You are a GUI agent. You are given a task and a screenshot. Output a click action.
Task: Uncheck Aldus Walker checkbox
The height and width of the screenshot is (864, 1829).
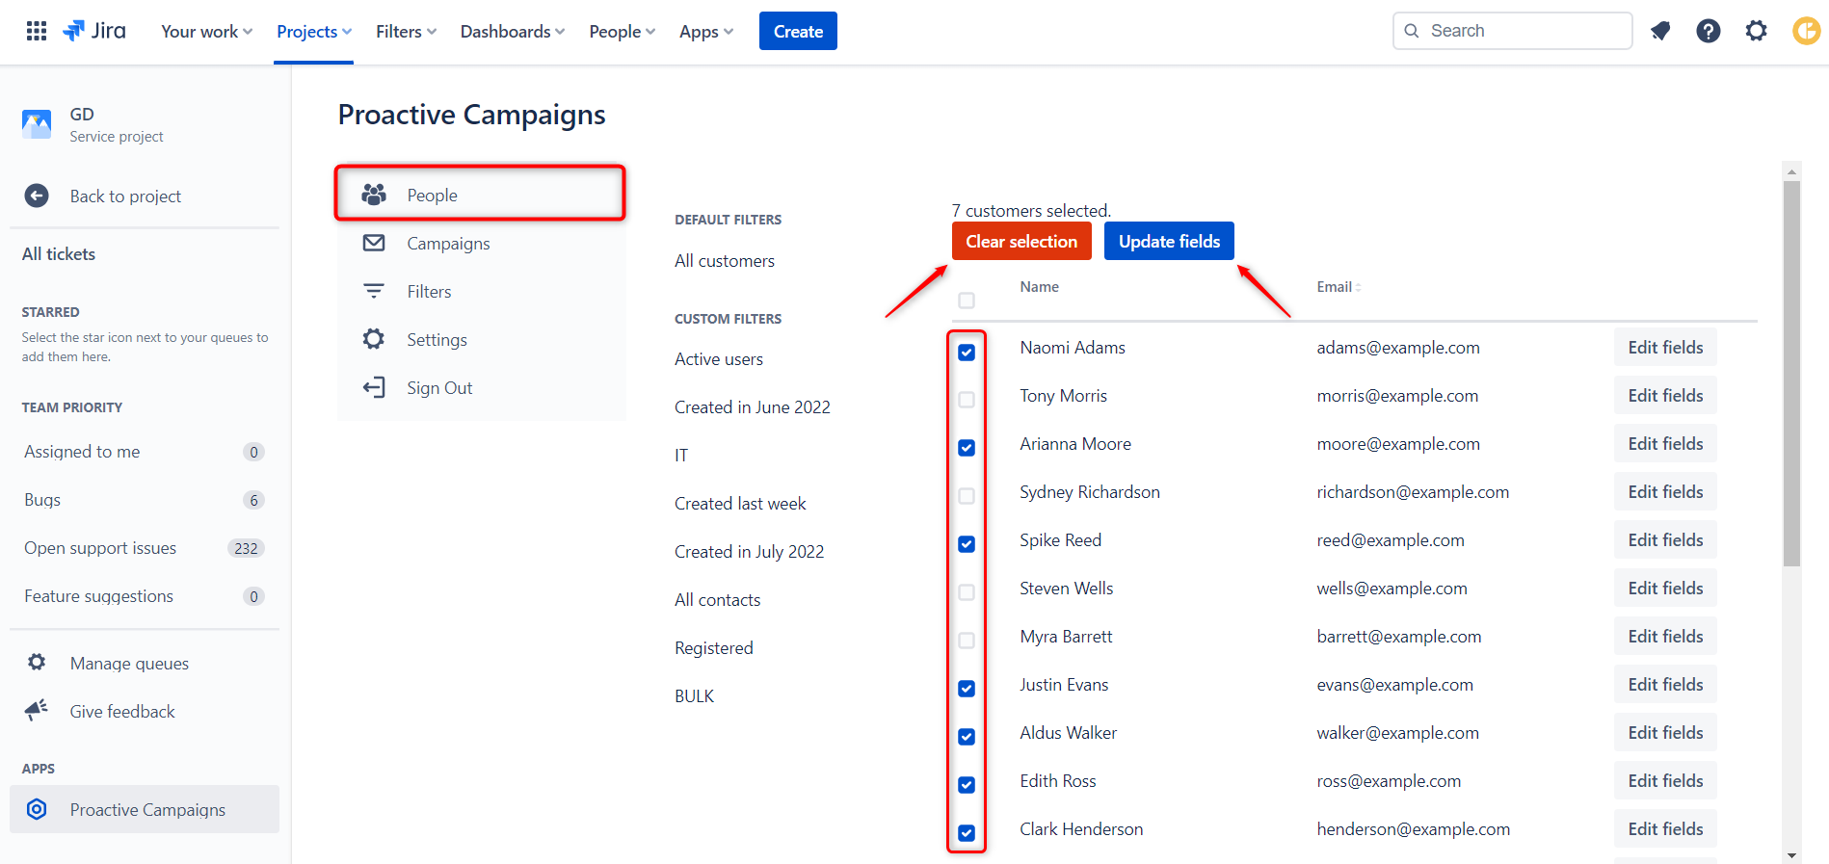pos(967,736)
